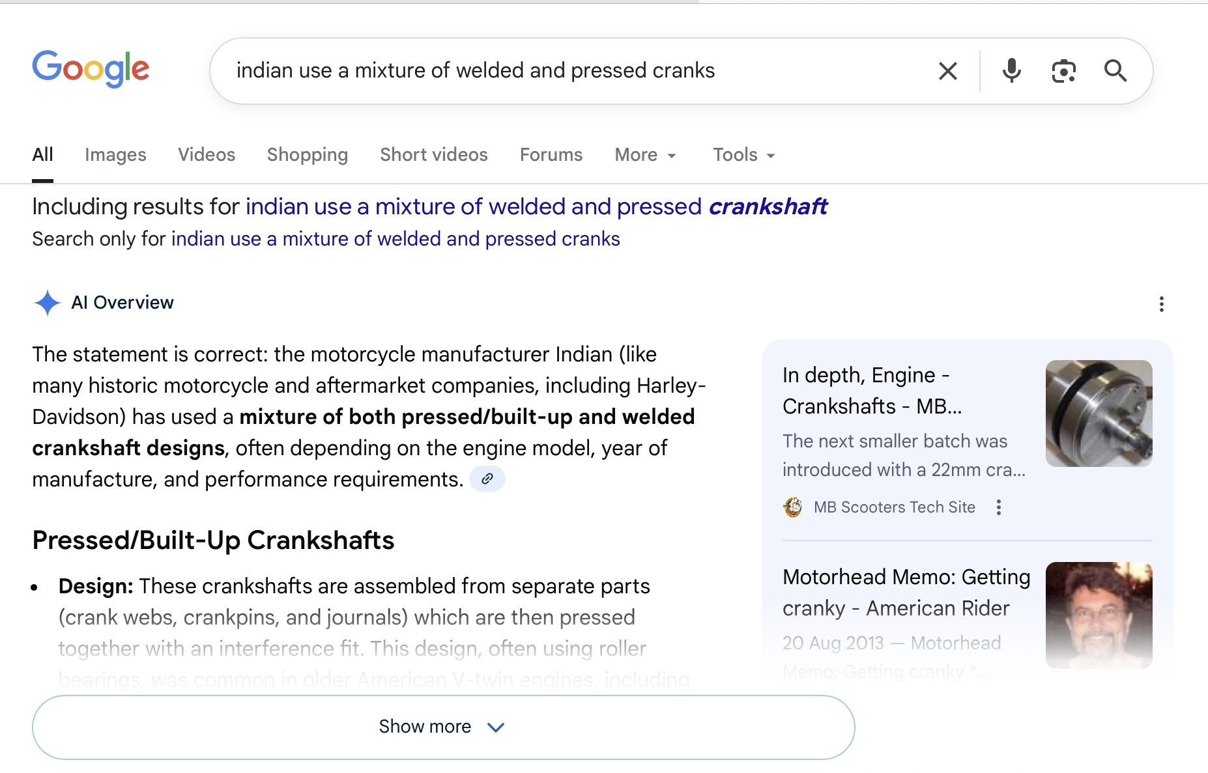This screenshot has height=773, width=1208.
Task: Click the Google logo
Action: [91, 68]
